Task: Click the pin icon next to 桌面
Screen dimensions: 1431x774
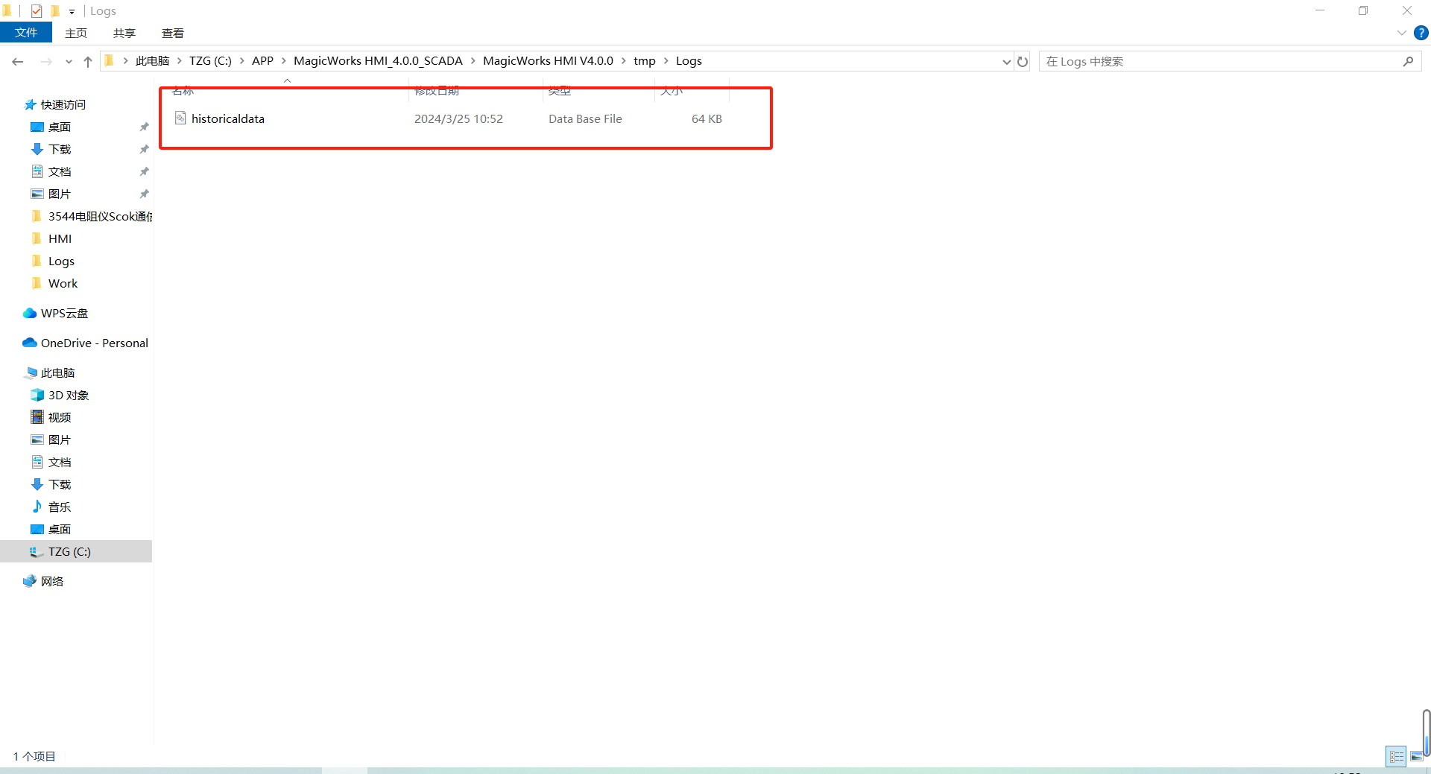Action: tap(144, 127)
